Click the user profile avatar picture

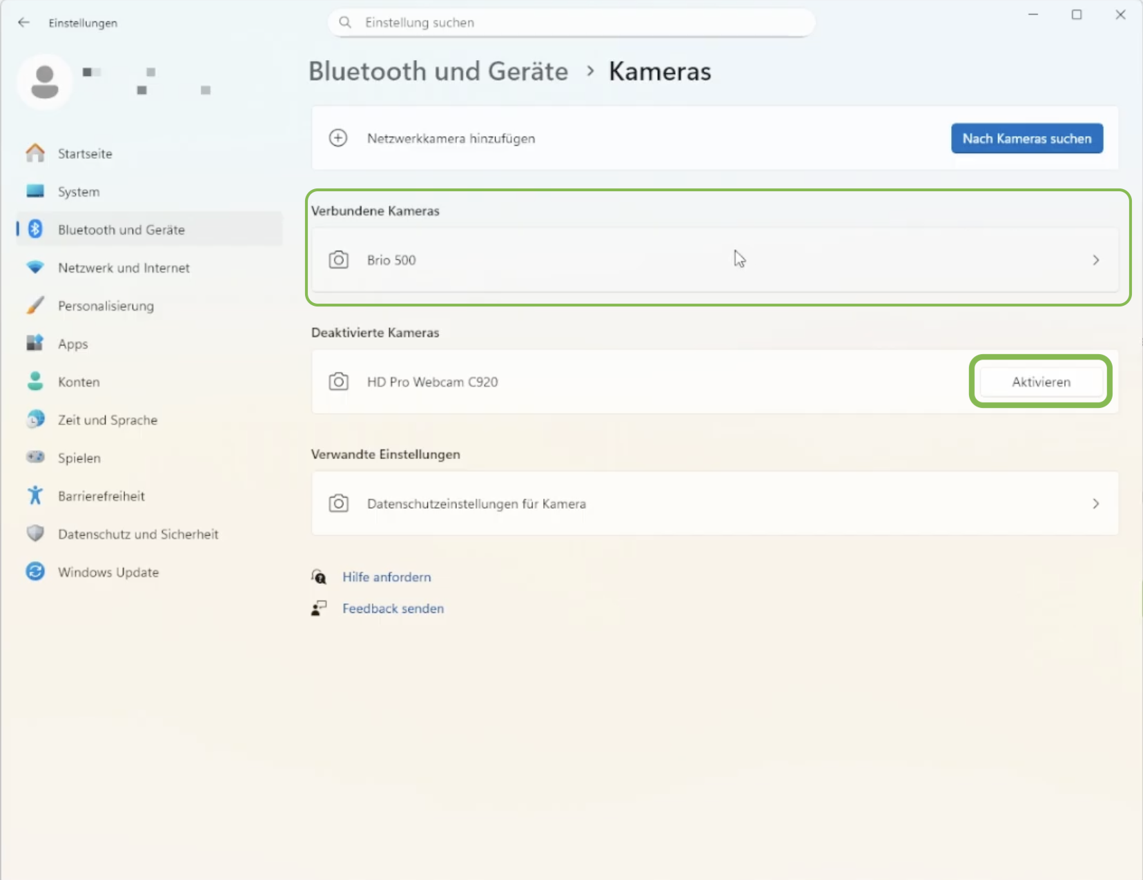pos(45,81)
